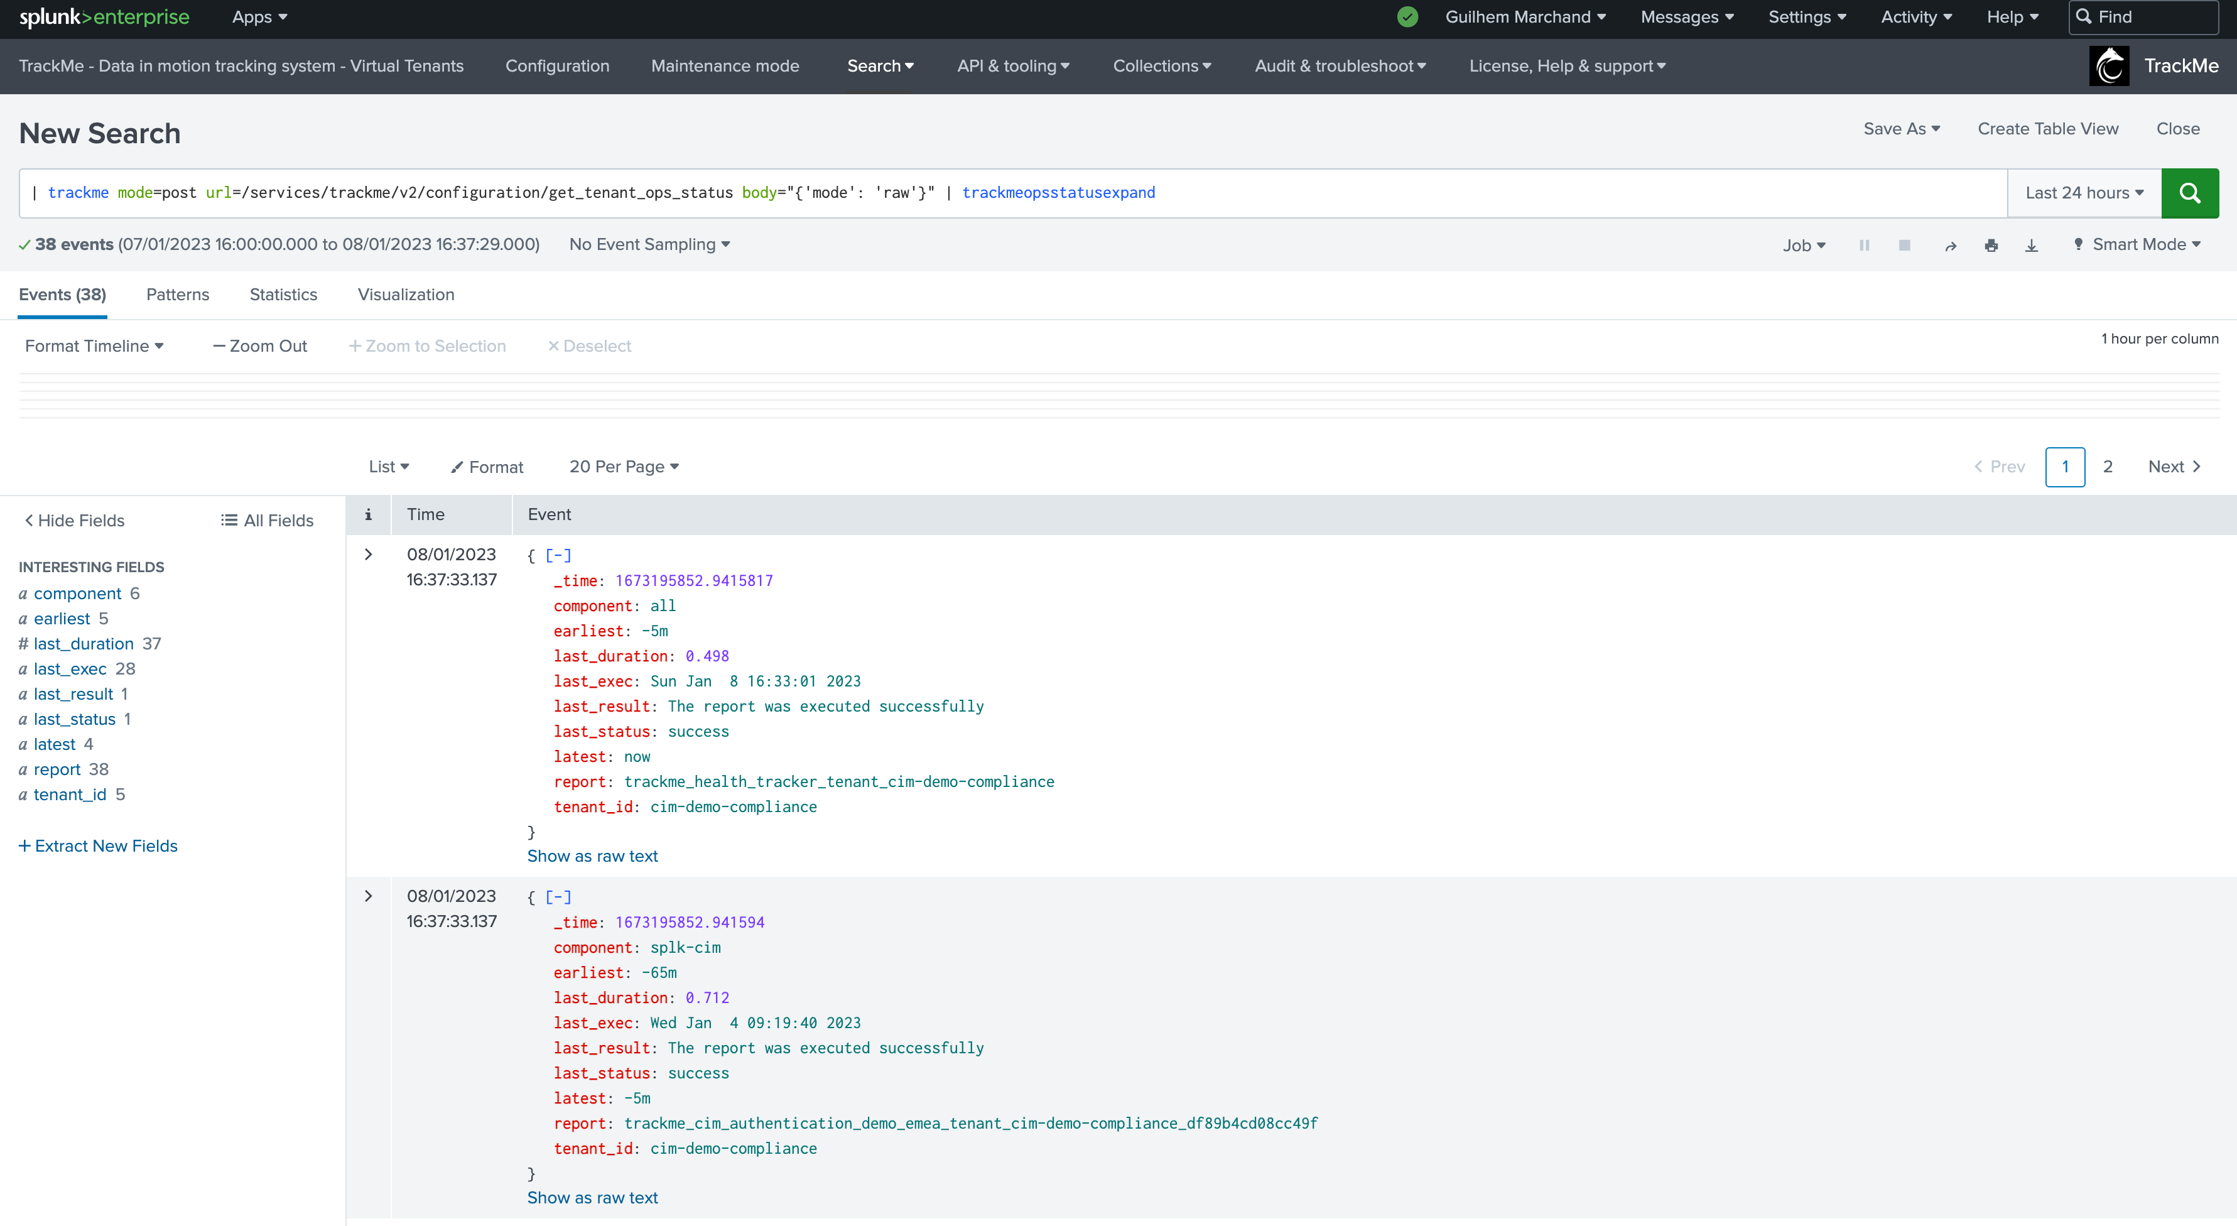This screenshot has height=1226, width=2237.
Task: Stop the search job
Action: pos(1904,246)
